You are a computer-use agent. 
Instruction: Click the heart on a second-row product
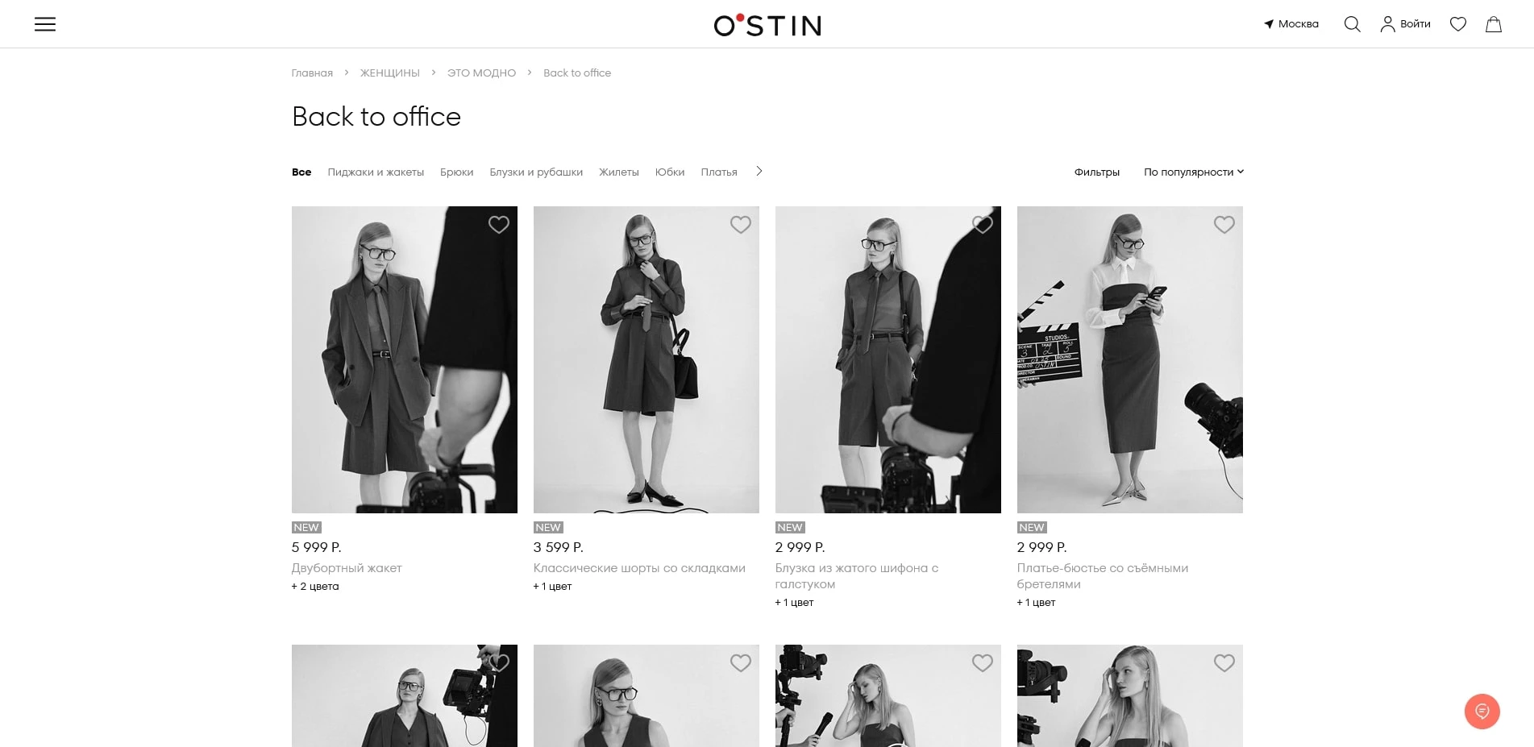coord(499,662)
